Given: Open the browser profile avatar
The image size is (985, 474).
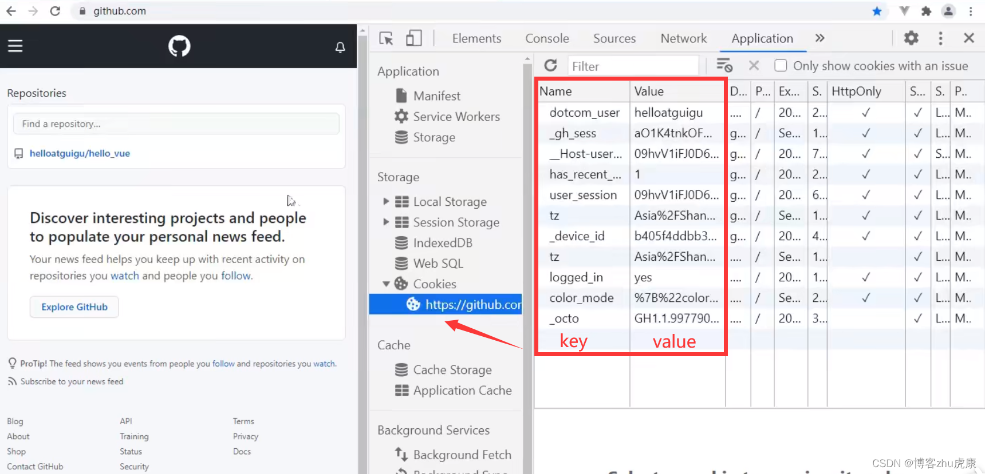Looking at the screenshot, I should coord(948,11).
